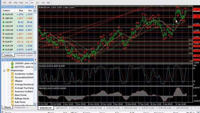Select demo account 1943044 in Navigator
Viewport: 200px width, 113px height.
click(24, 63)
